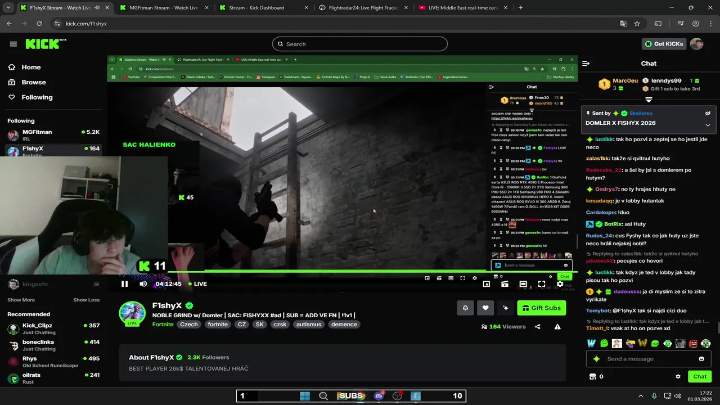Open a new browser tab
The width and height of the screenshot is (720, 405).
pyautogui.click(x=520, y=8)
